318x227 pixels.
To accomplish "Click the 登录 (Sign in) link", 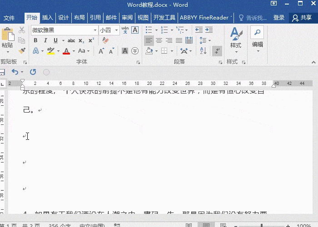I will point(279,18).
